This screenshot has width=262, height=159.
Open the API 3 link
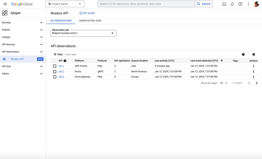(61, 77)
